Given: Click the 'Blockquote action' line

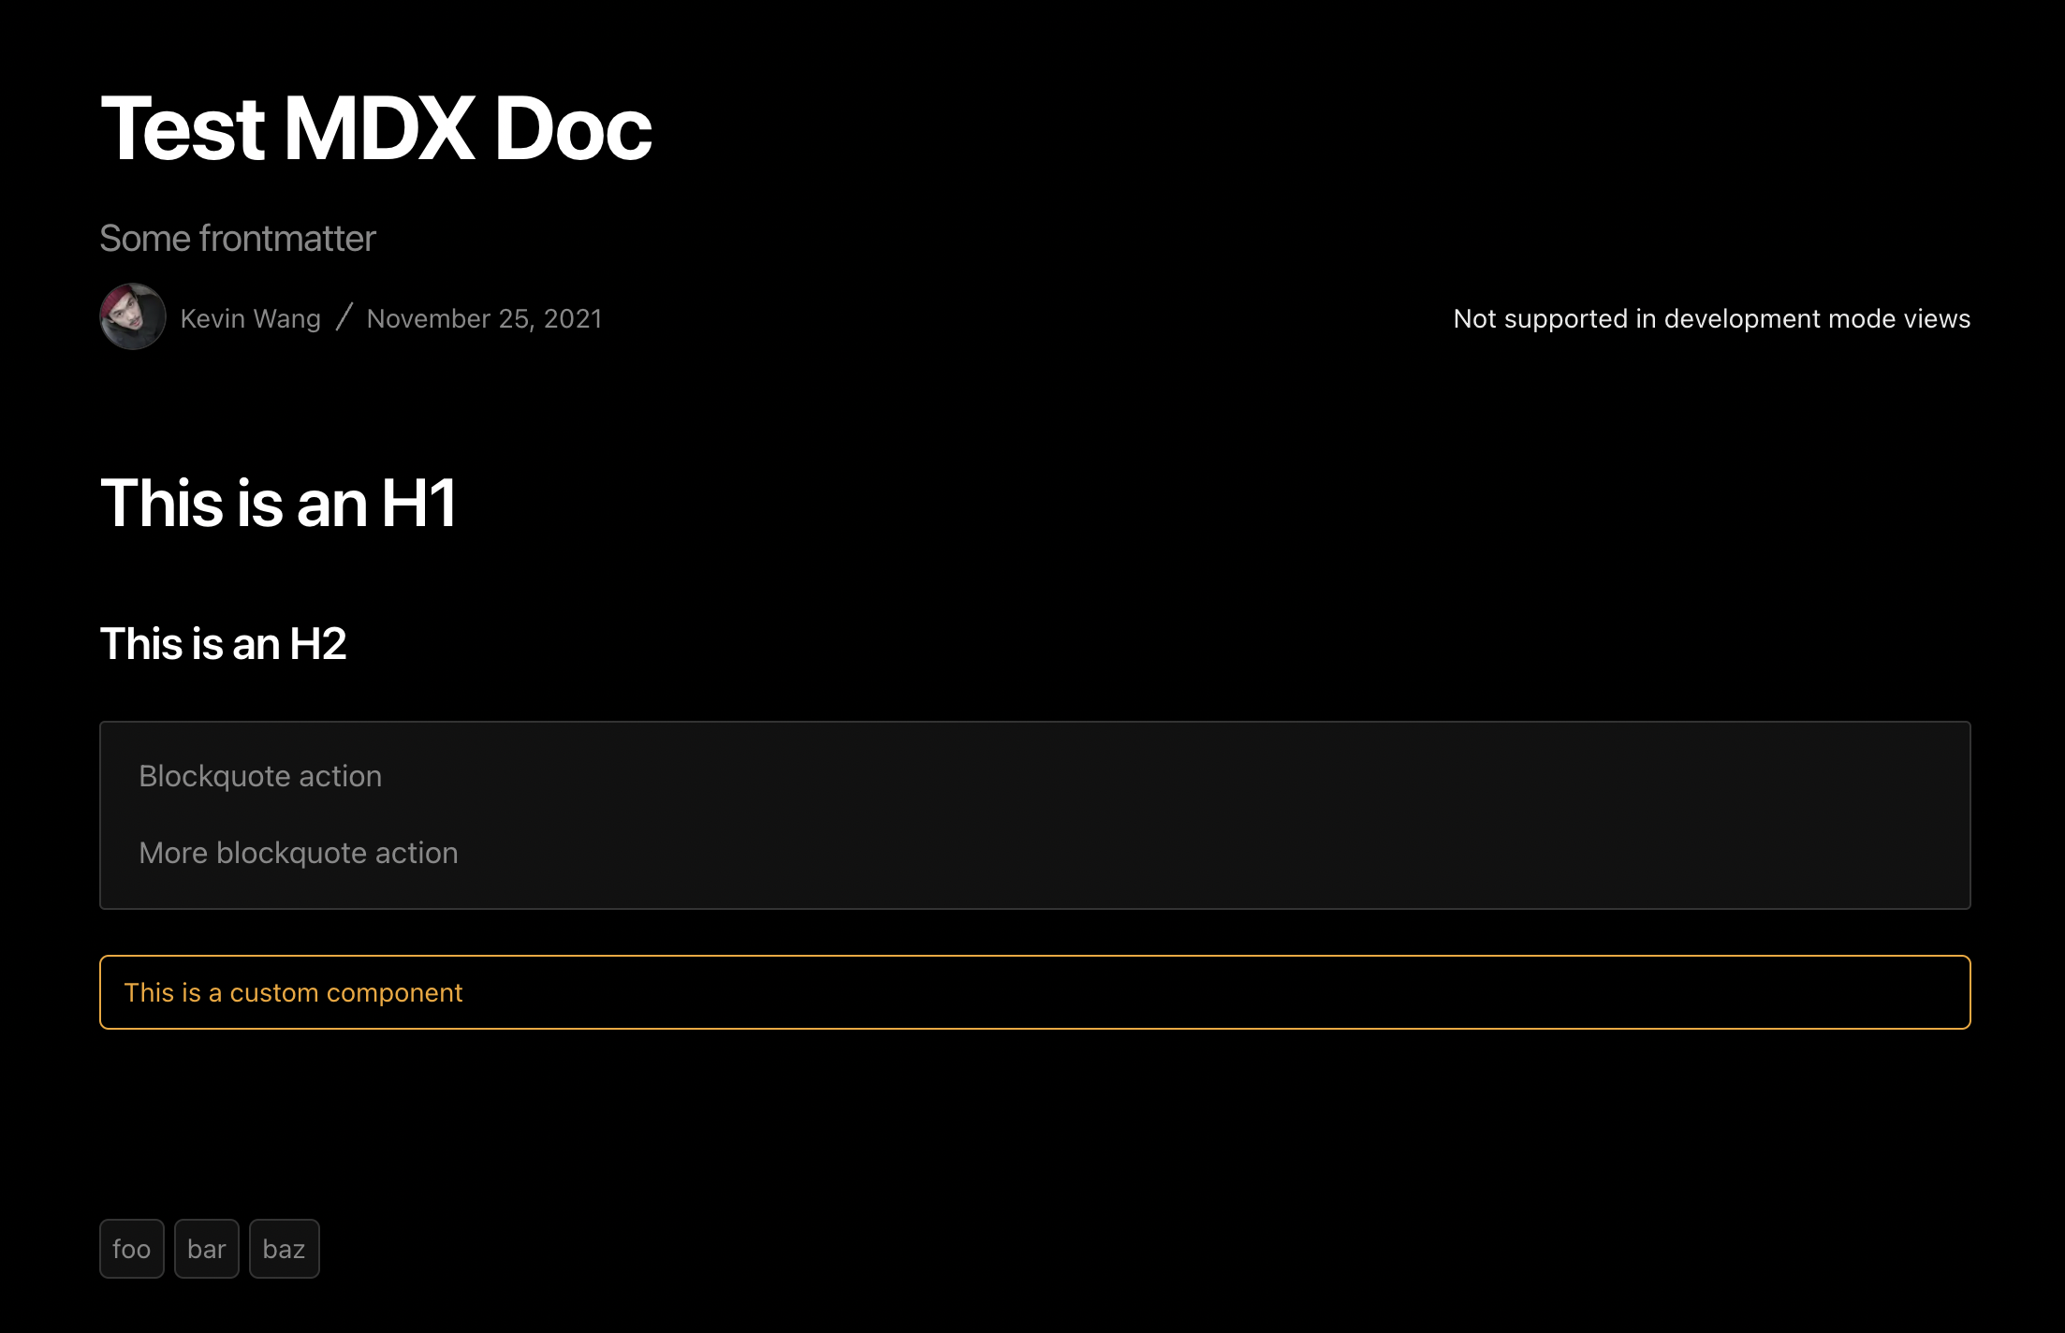Looking at the screenshot, I should point(260,776).
